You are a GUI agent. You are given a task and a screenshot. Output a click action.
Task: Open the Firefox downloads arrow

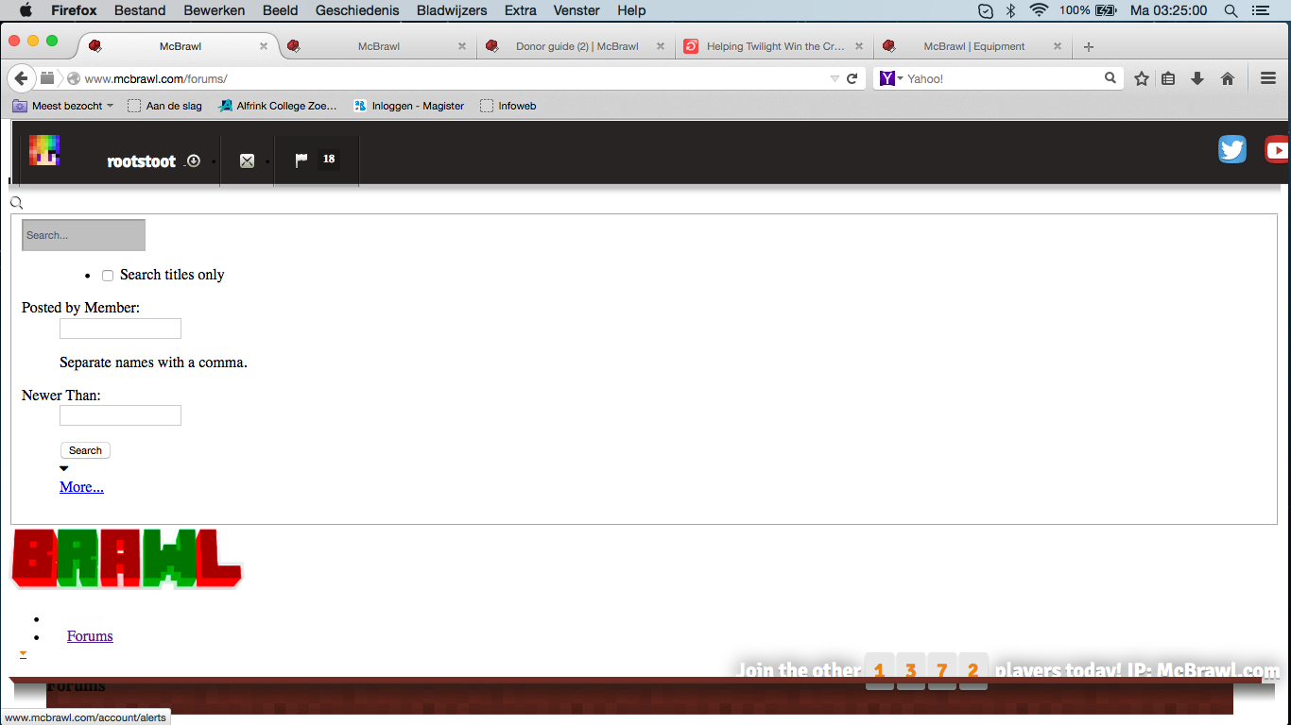pyautogui.click(x=1197, y=78)
